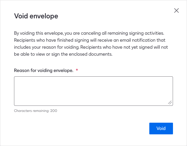Image resolution: width=187 pixels, height=146 pixels.
Task: Click the blue Void button
Action: point(161,129)
